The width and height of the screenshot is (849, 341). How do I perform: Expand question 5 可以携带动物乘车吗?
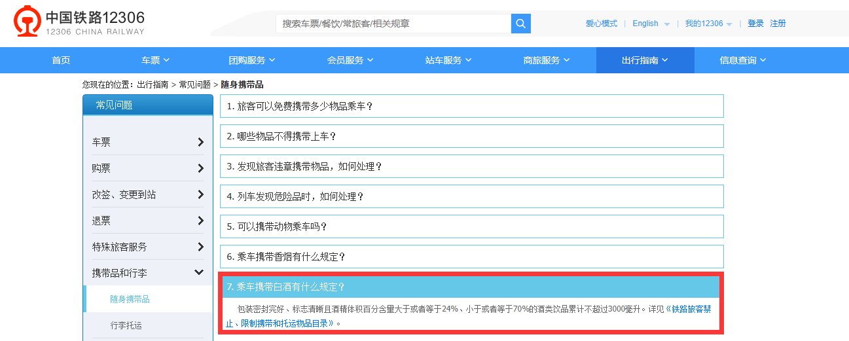coord(472,226)
